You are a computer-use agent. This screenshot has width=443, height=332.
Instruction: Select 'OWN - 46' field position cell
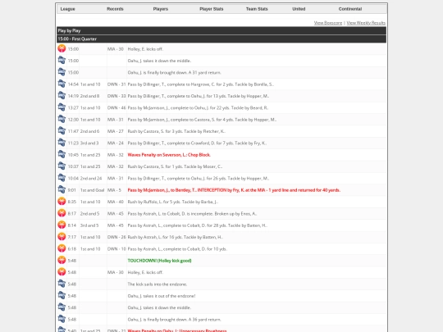pyautogui.click(x=116, y=108)
